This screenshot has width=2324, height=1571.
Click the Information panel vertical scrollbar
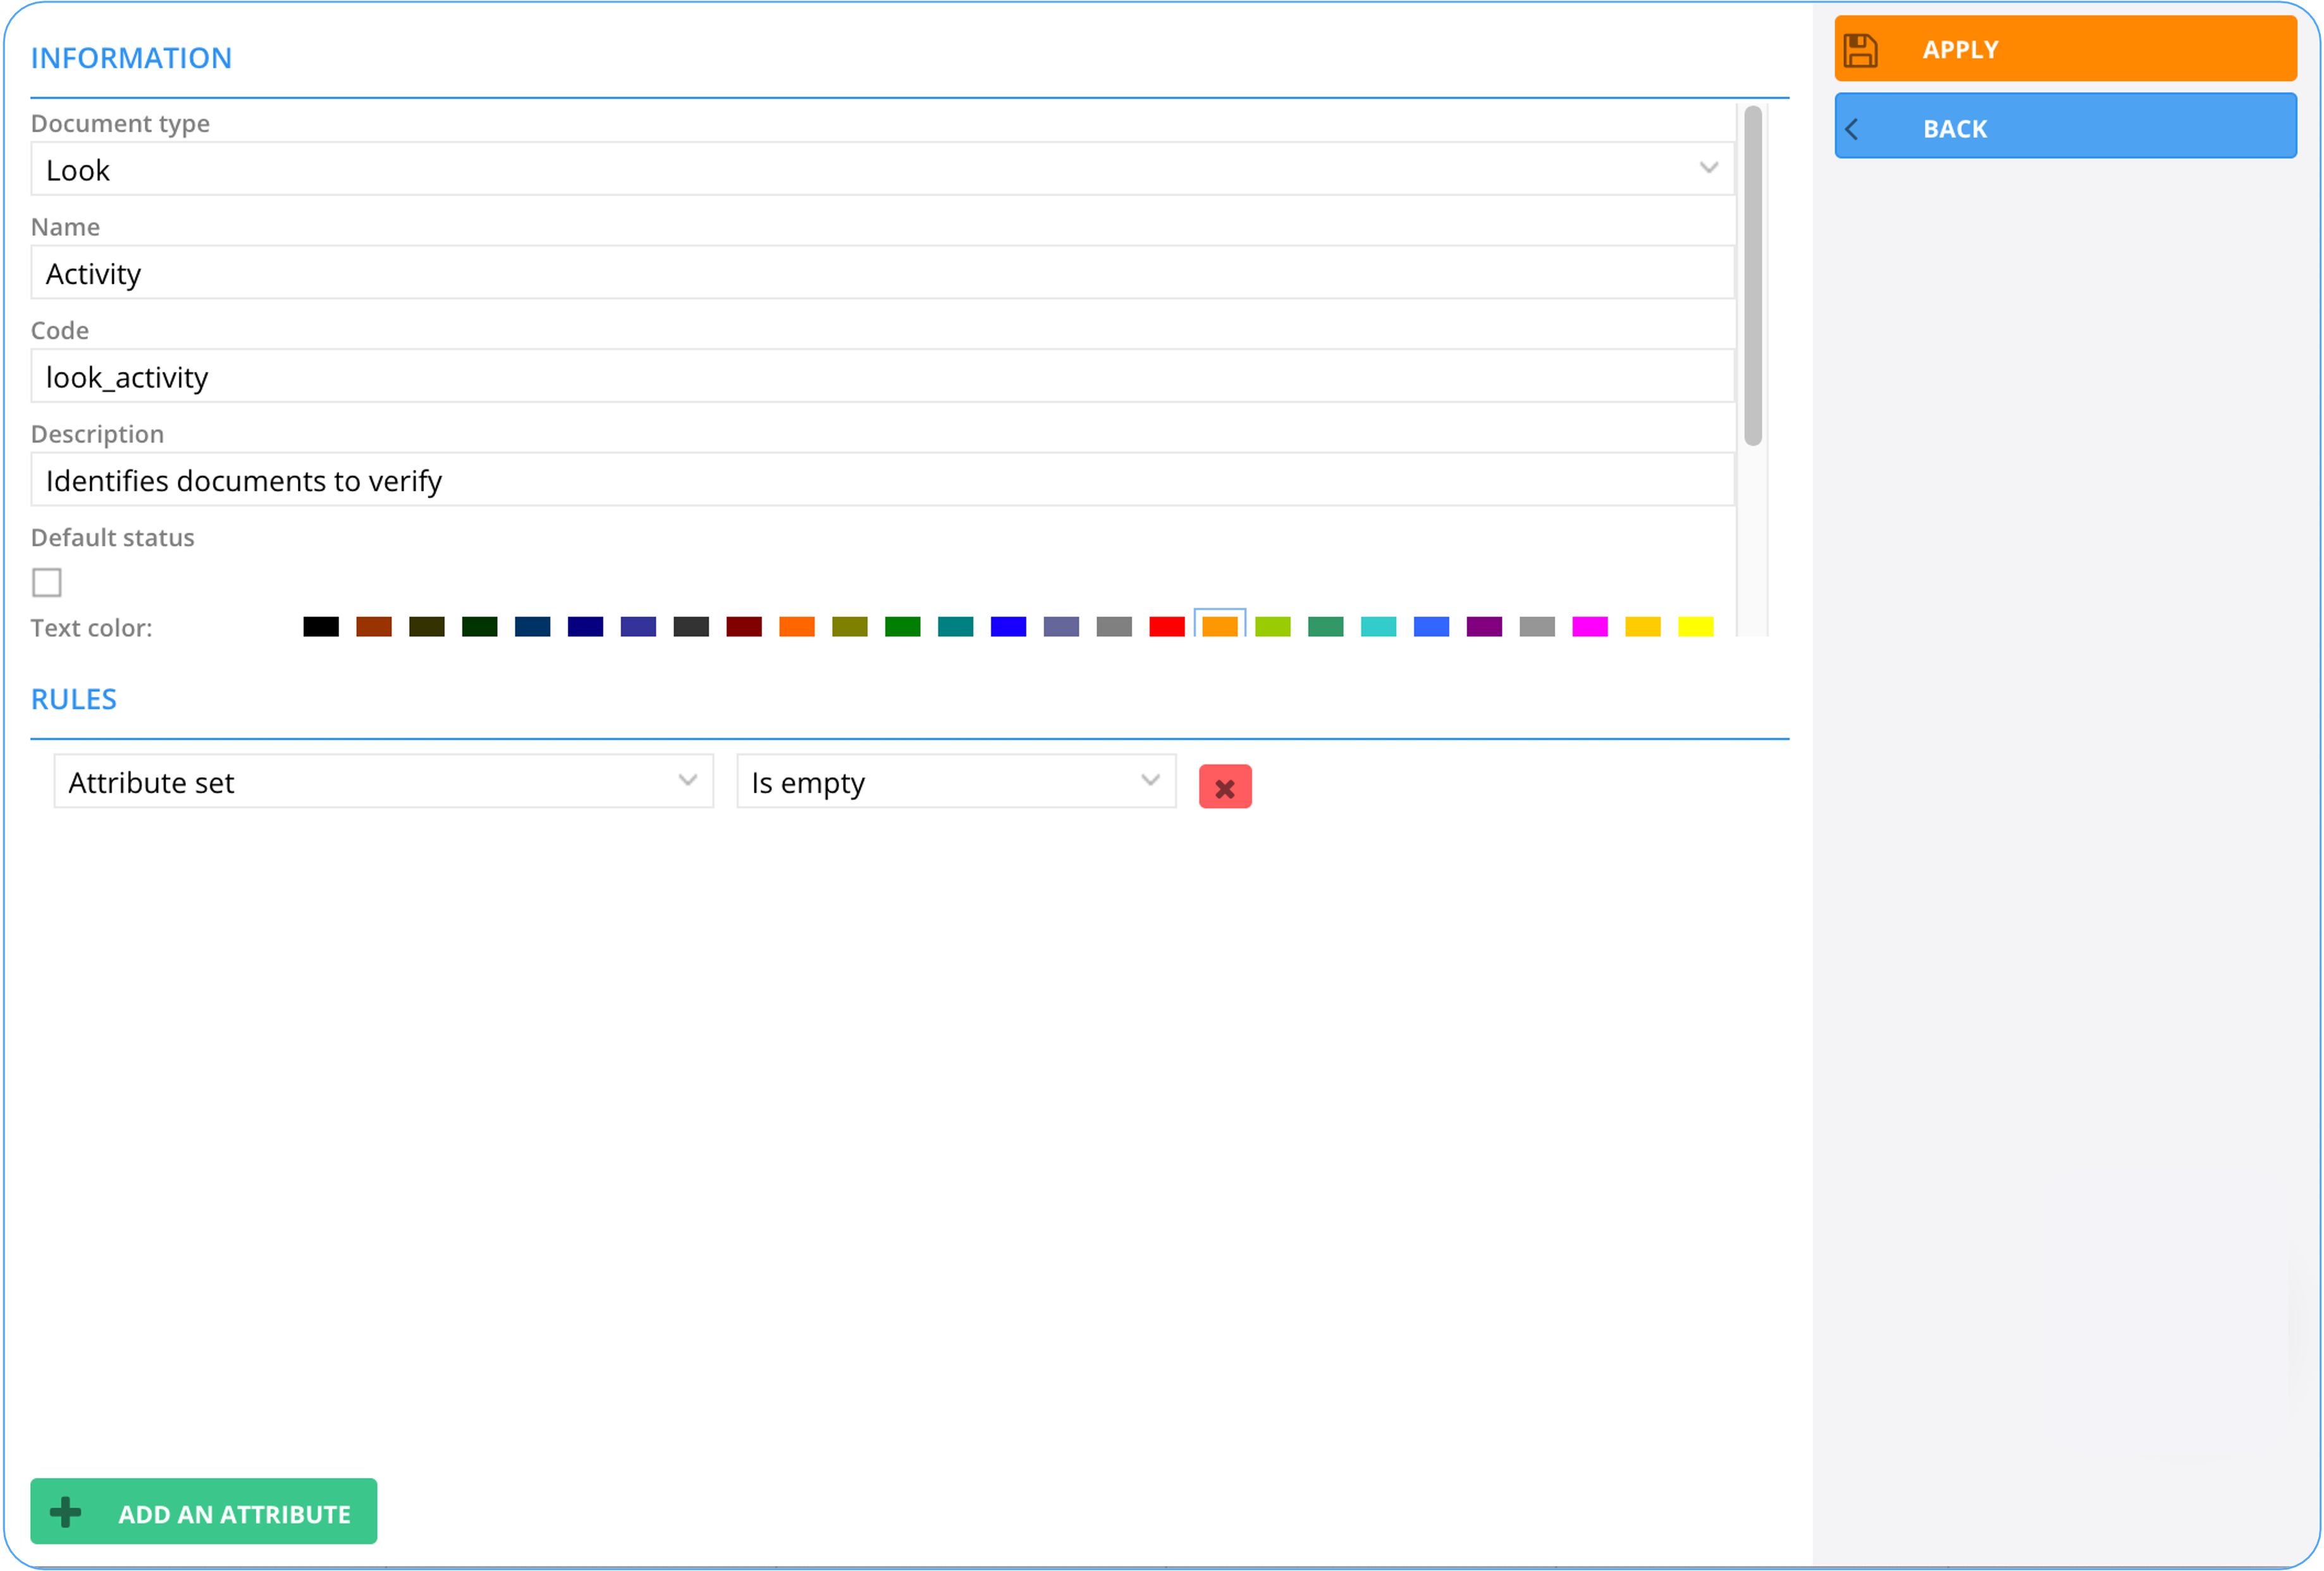1753,276
